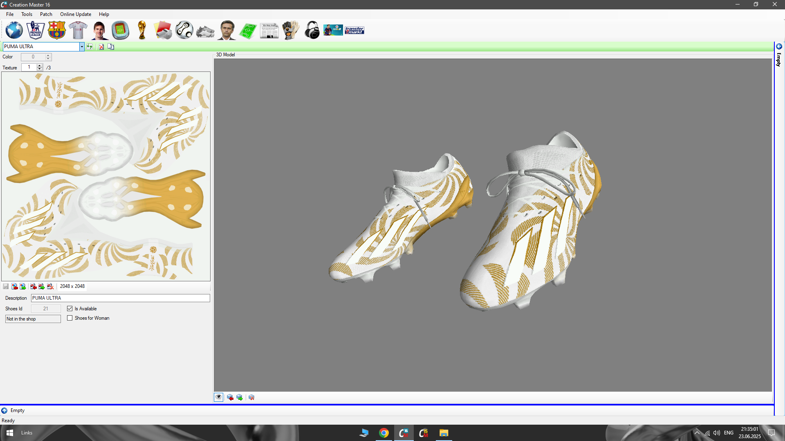Screen dimensions: 785x441
Task: Click the ENG language indicator in tray
Action: [x=729, y=433]
